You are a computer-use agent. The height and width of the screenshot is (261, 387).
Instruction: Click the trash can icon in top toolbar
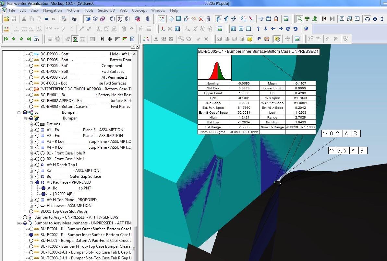pos(208,19)
